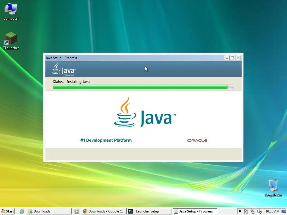This screenshot has width=287, height=215.
Task: Click the security alert shield tray icon
Action: (246, 212)
